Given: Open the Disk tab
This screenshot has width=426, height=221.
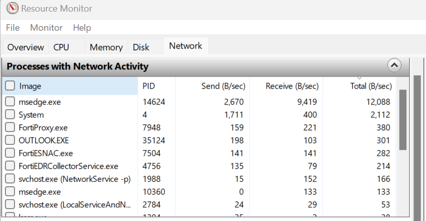Looking at the screenshot, I should click(141, 47).
